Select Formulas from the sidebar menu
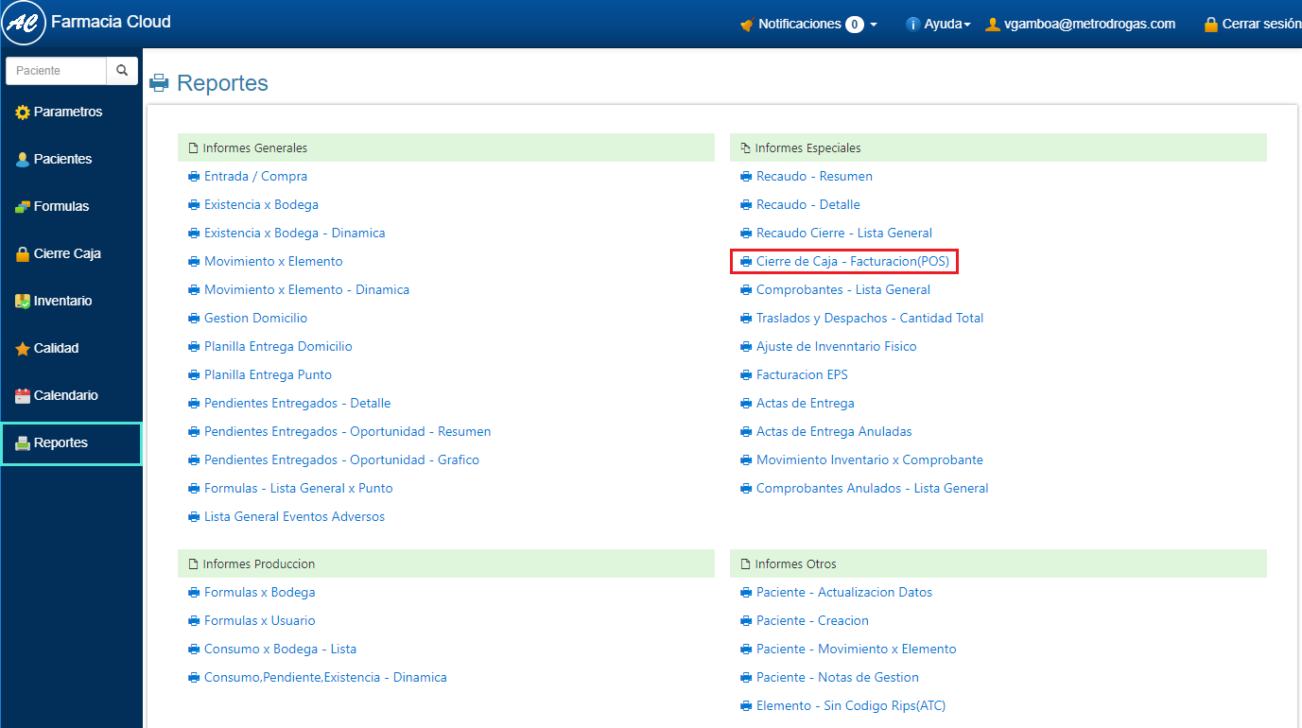This screenshot has height=728, width=1302. 61,207
